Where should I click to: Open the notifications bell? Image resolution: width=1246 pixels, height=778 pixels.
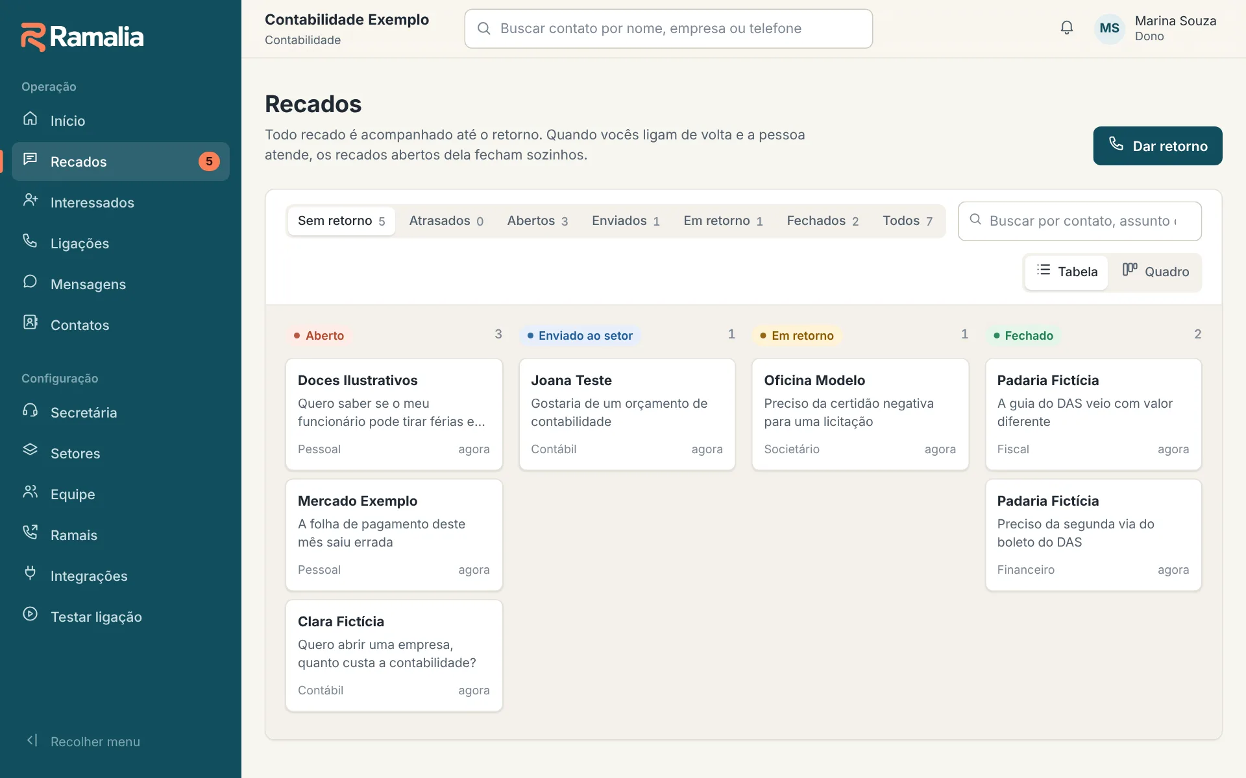point(1066,28)
